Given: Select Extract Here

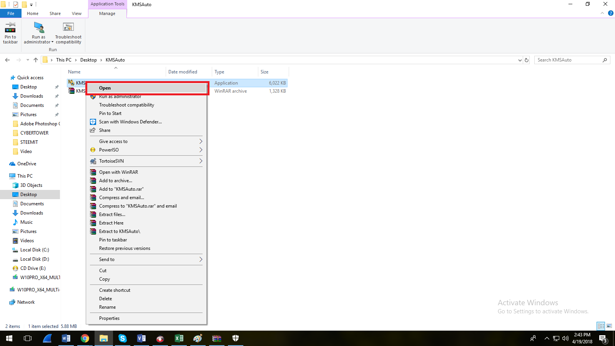Looking at the screenshot, I should [146, 223].
